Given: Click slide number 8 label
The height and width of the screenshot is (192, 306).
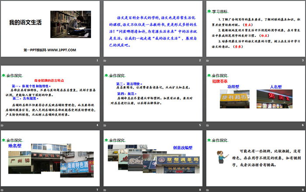Looking at the screenshot, I should [x=200, y=190].
